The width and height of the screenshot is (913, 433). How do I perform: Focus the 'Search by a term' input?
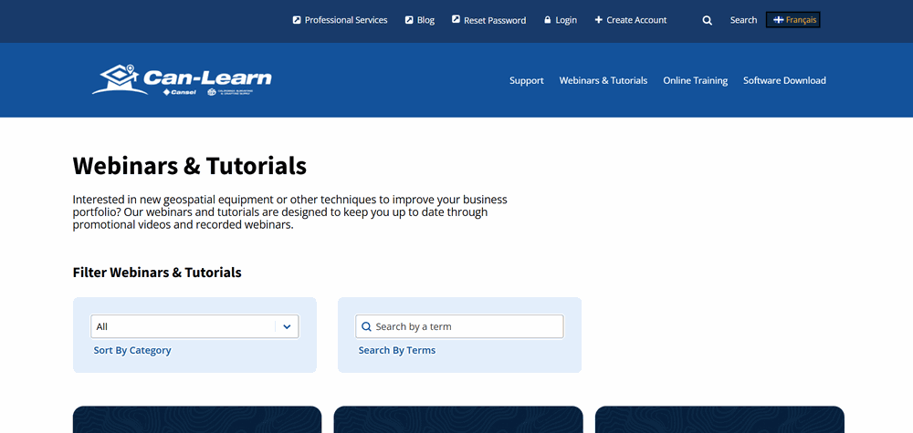pyautogui.click(x=466, y=326)
